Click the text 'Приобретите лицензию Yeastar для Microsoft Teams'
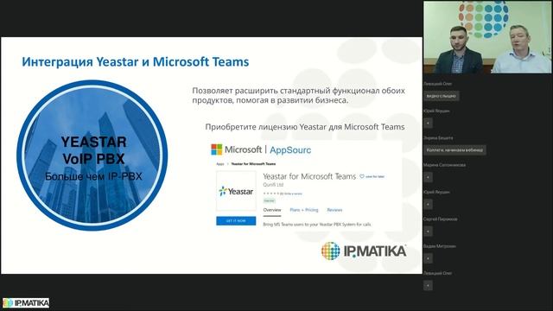553x311 pixels. 305,127
